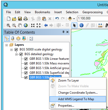Viewport: 108px width, 110px height.
Task: Toggle auto-hide pin on Table Of Contents
Action: pos(63,32)
